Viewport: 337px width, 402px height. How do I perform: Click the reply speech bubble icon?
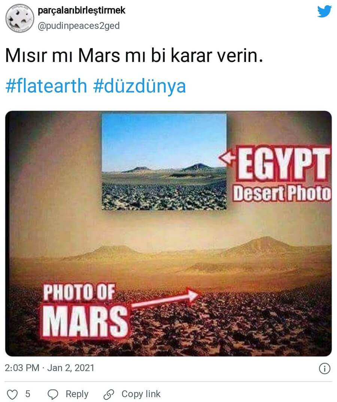pyautogui.click(x=53, y=394)
